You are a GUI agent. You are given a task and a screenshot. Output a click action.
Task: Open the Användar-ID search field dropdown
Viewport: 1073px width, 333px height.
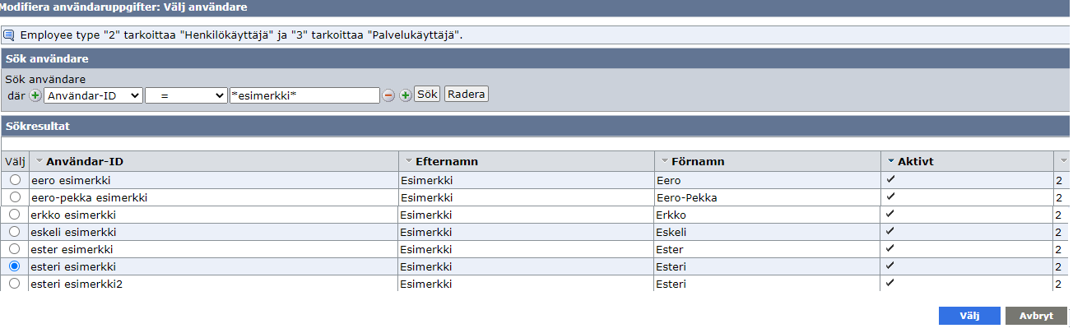pos(93,95)
